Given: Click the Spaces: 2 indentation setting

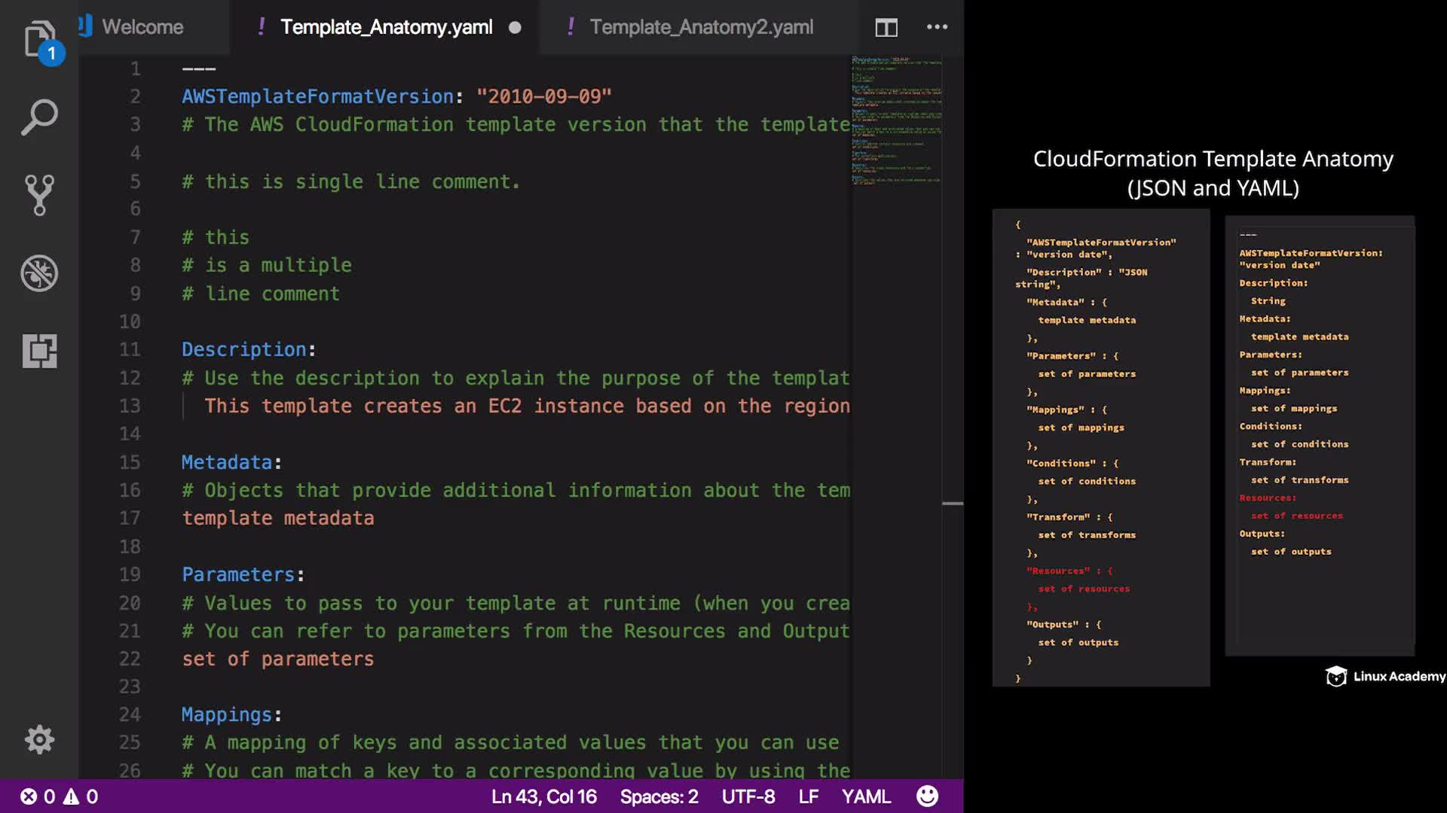Looking at the screenshot, I should coord(659,796).
